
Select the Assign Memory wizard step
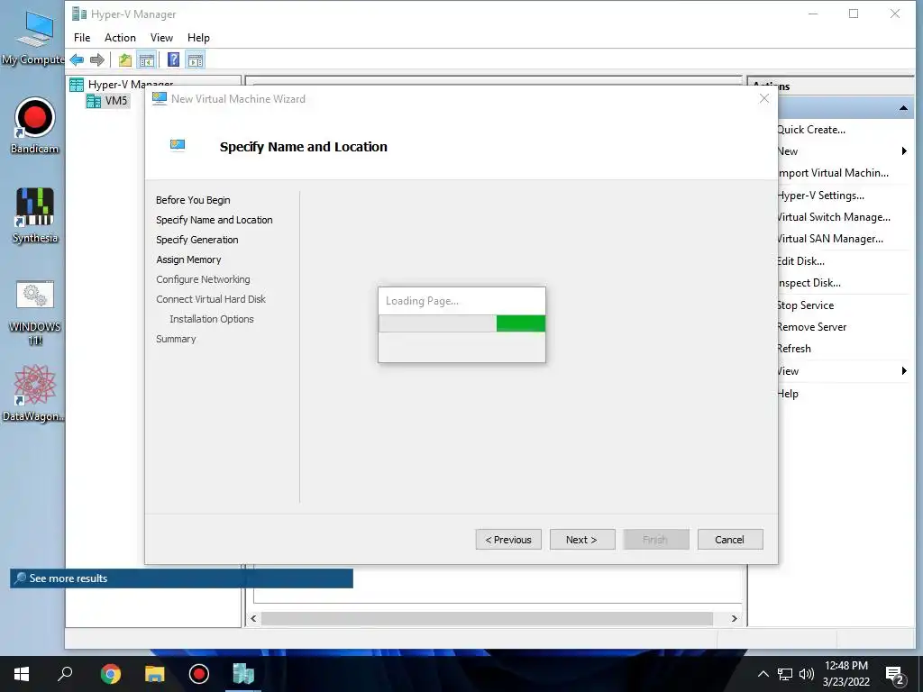[188, 259]
